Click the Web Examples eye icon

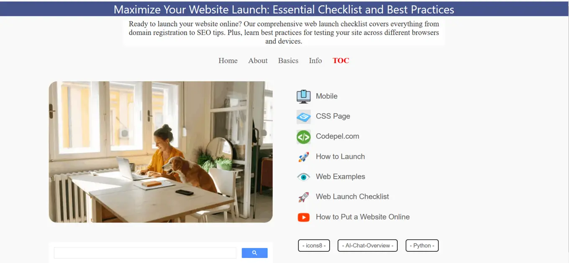pos(303,177)
